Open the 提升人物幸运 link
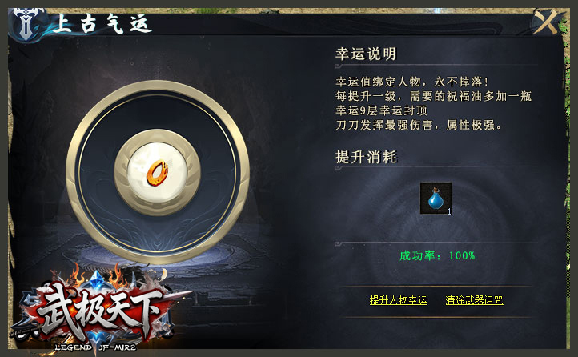 (399, 300)
